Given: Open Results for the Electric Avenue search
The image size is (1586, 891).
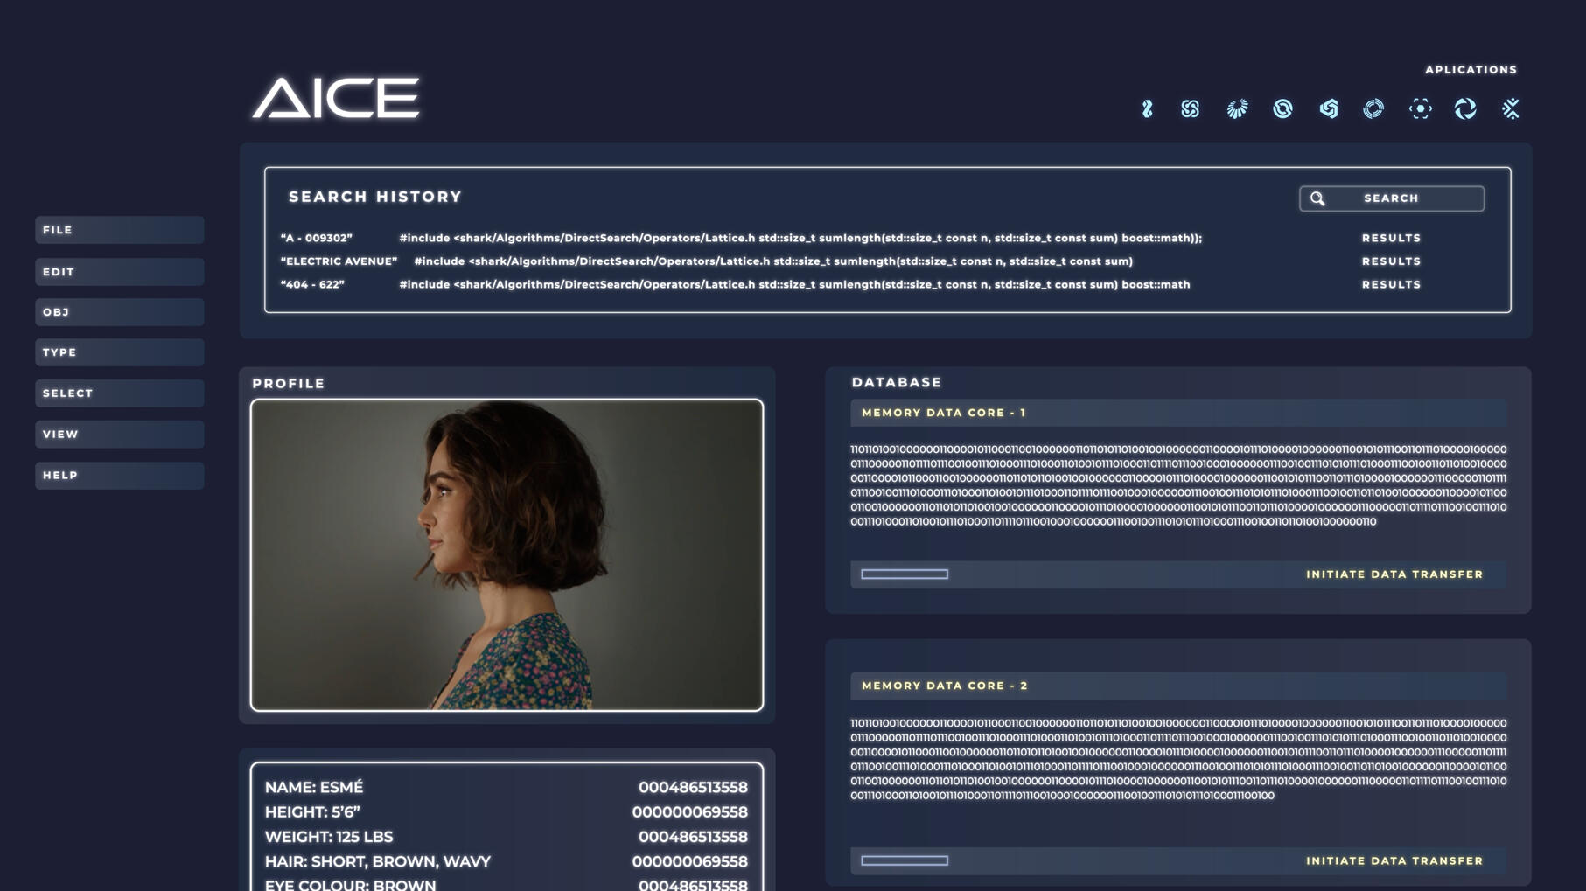Looking at the screenshot, I should pyautogui.click(x=1390, y=261).
